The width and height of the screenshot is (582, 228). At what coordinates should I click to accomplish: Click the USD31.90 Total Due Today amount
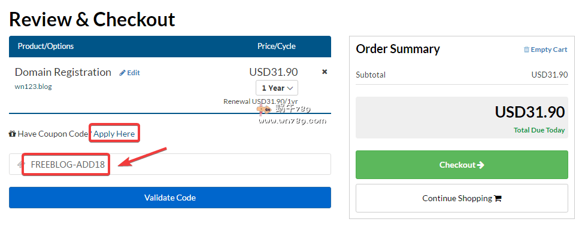tap(530, 112)
